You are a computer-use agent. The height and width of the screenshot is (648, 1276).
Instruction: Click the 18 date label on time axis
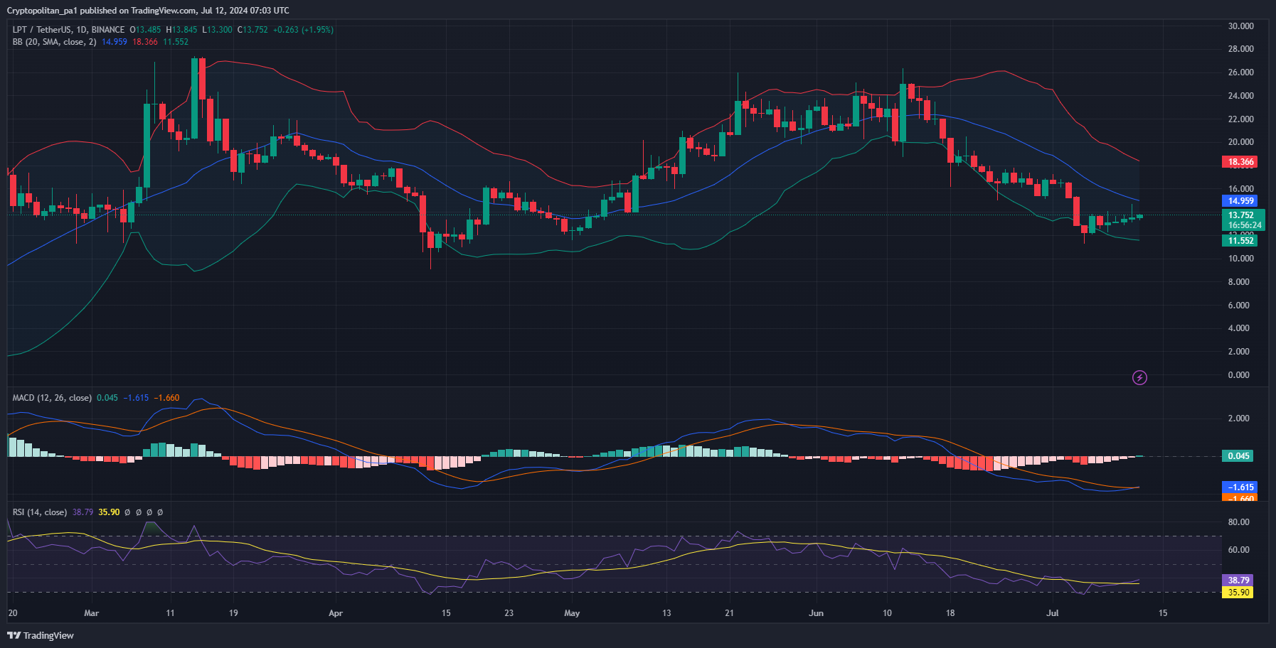tap(950, 613)
